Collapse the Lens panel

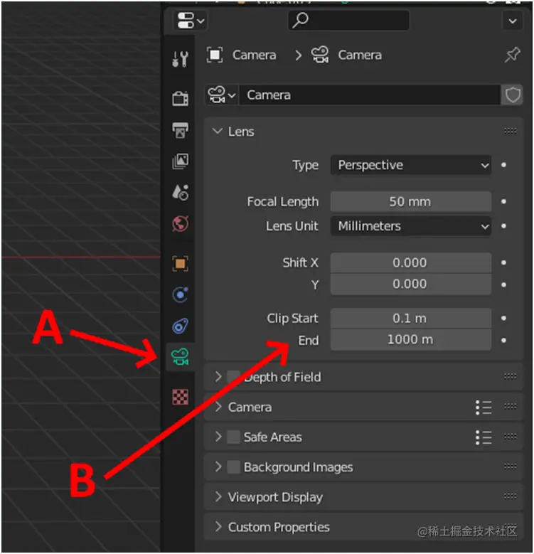(217, 132)
